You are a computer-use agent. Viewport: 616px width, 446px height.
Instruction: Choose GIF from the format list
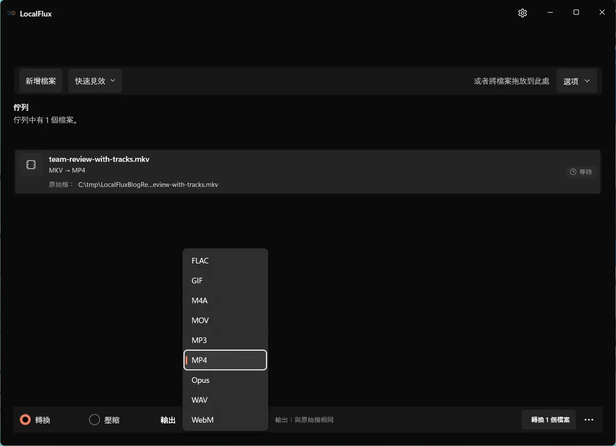pos(225,281)
